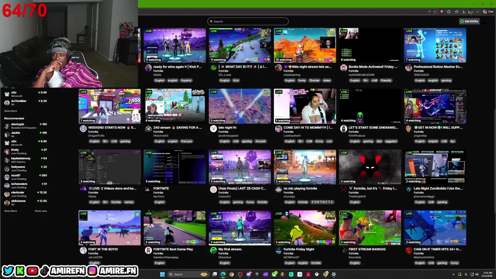Show hidden system tray icons
Image resolution: width=496 pixels, height=279 pixels.
click(453, 274)
